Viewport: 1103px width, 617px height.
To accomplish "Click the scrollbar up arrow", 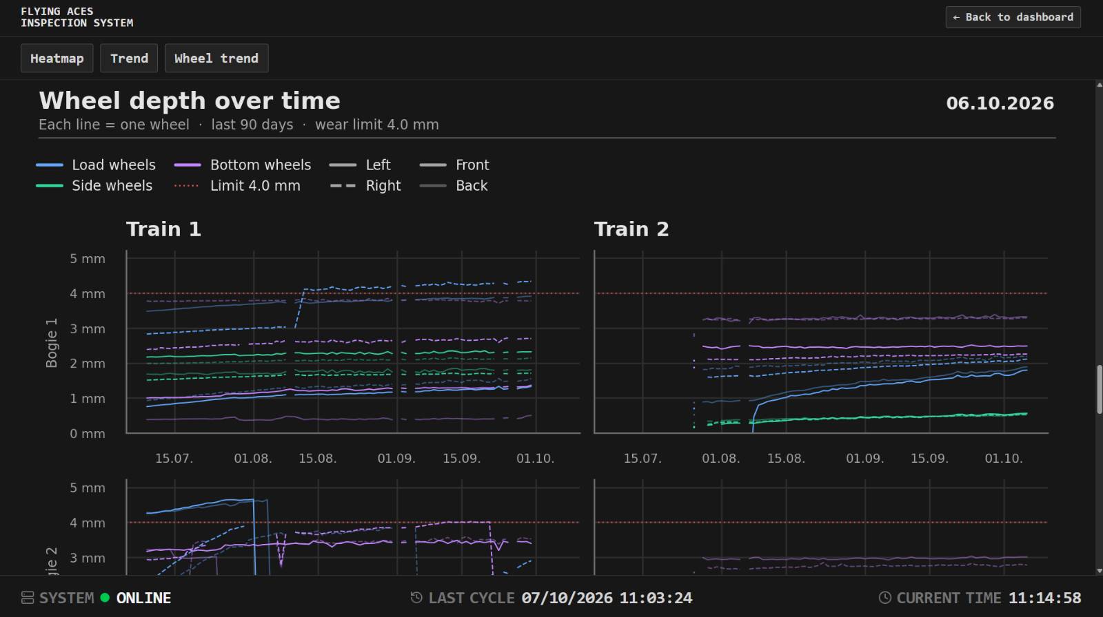I will [1100, 85].
